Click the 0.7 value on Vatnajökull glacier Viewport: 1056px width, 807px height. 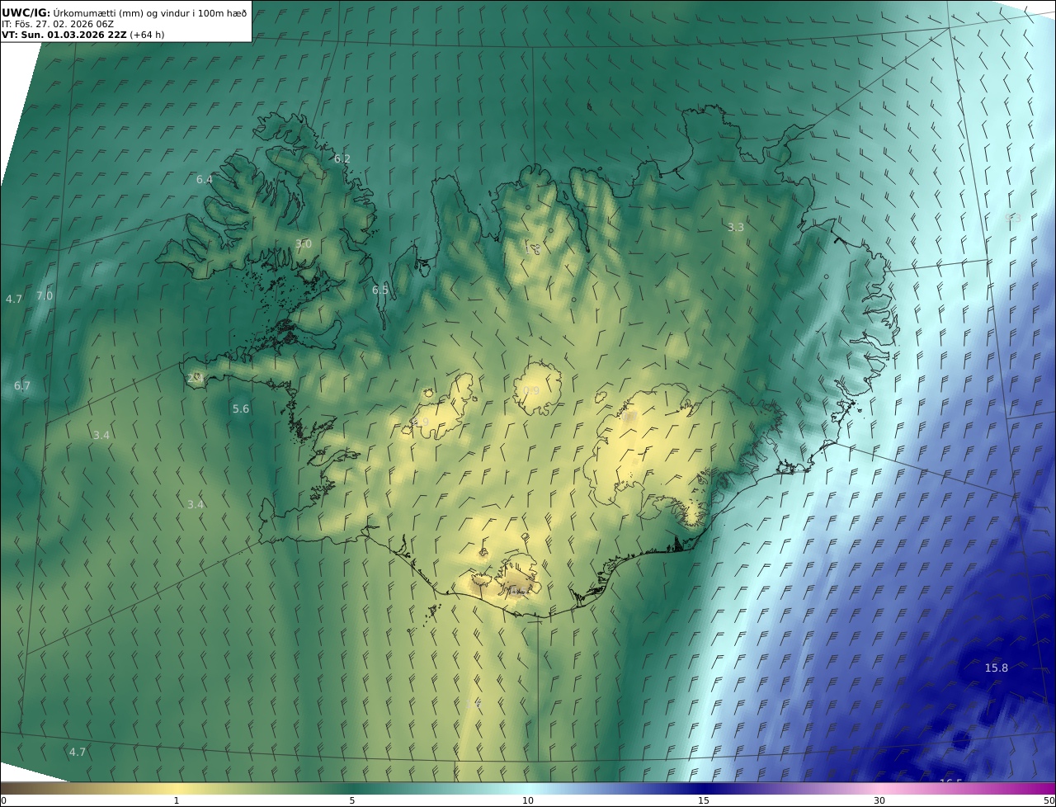(x=630, y=418)
